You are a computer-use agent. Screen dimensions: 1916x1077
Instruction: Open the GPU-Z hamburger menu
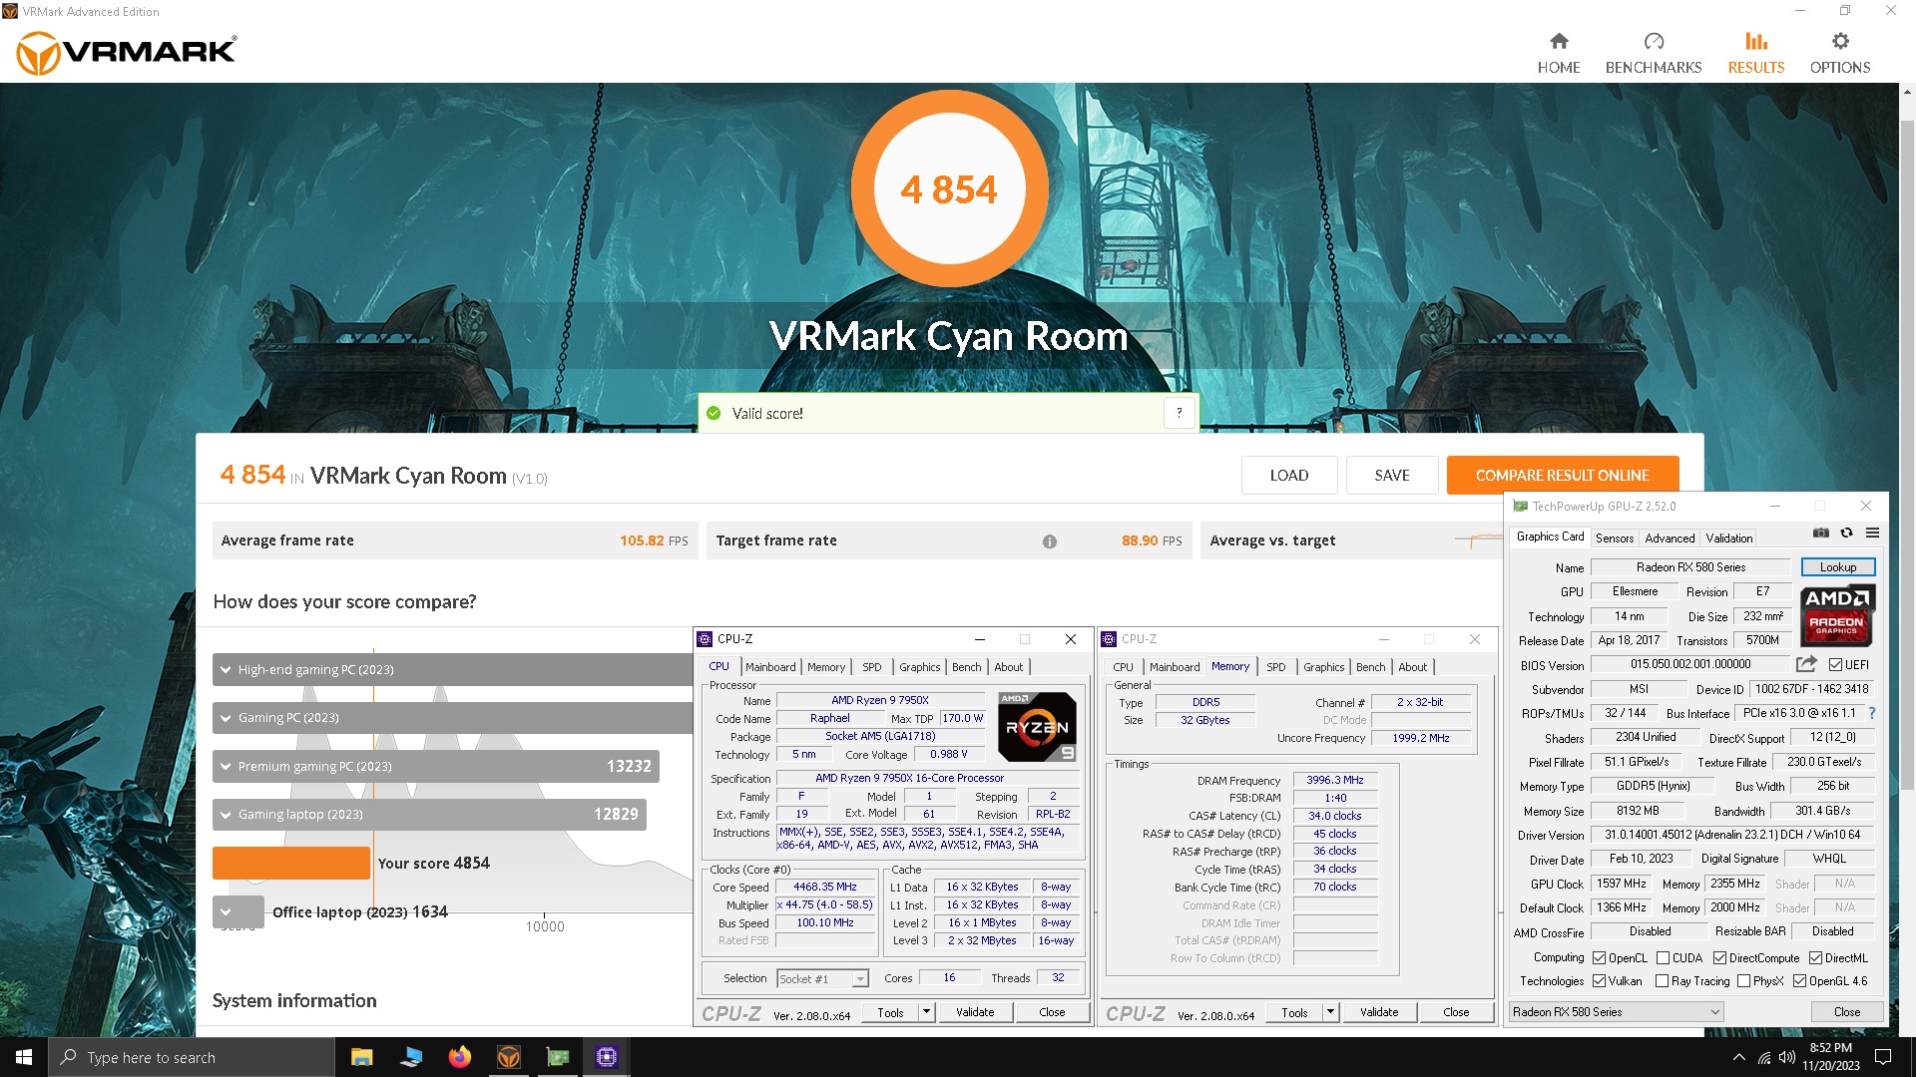click(1872, 534)
